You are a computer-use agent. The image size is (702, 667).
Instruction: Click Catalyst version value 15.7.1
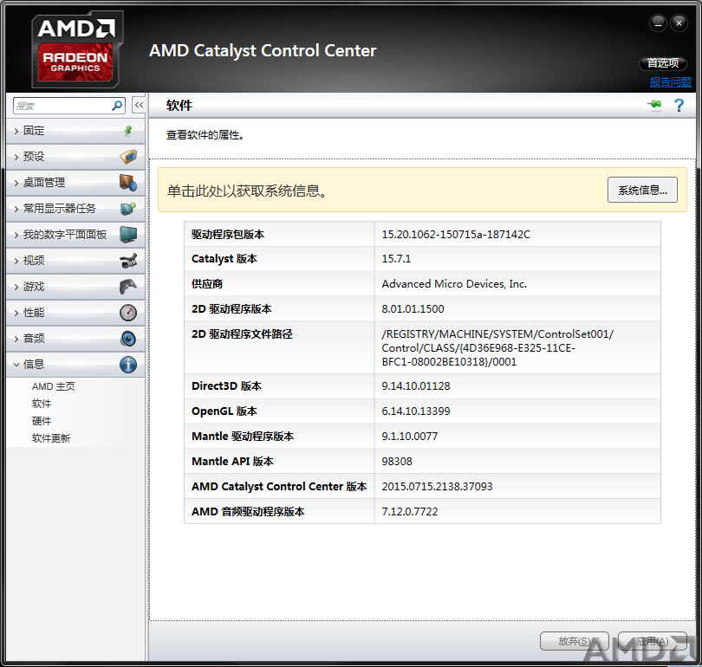click(x=396, y=258)
